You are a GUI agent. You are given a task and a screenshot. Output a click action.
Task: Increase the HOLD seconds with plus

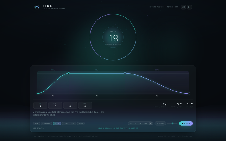click(60, 106)
